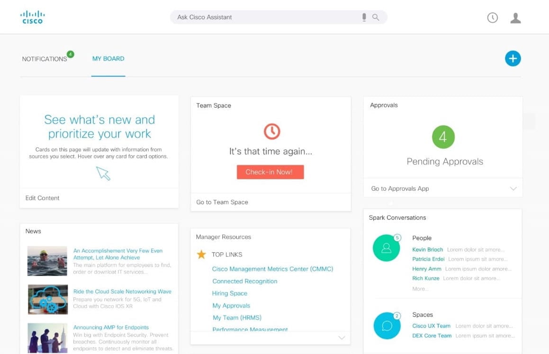Click the Team Space card title
Screen dimensions: 549x354
(214, 105)
